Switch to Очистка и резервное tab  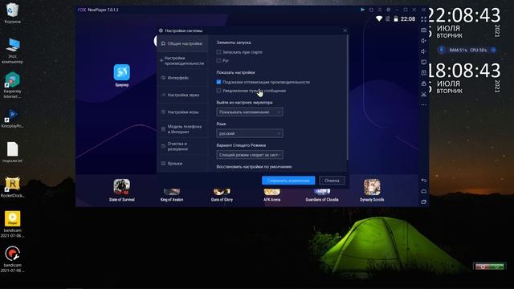pyautogui.click(x=182, y=146)
